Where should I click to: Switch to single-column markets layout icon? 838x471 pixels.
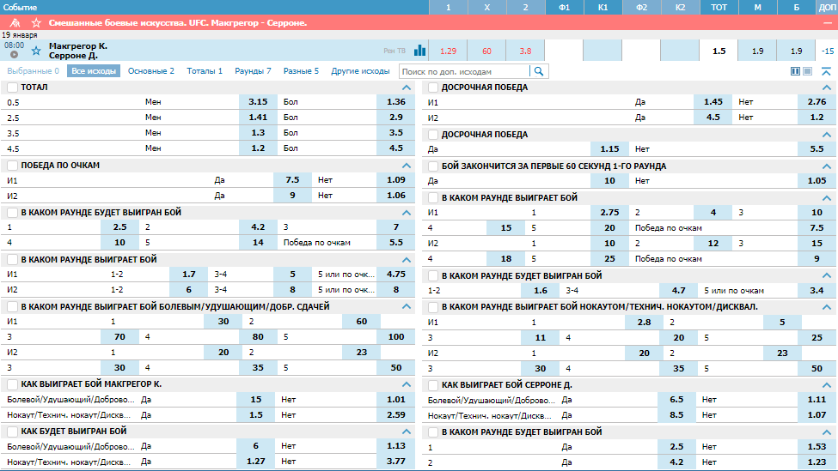[x=808, y=71]
